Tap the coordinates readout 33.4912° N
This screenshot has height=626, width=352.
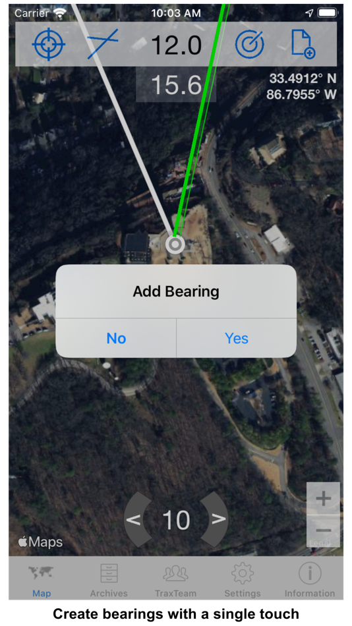(303, 78)
